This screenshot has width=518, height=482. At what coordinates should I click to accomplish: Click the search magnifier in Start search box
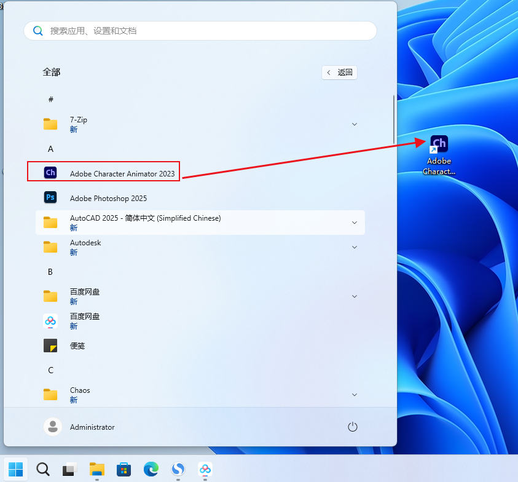38,31
